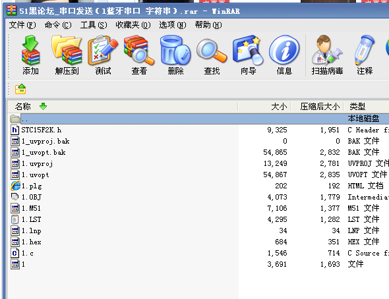Select the 1.c source file icon
The image size is (389, 299).
(15, 253)
